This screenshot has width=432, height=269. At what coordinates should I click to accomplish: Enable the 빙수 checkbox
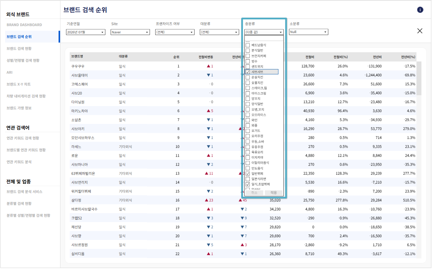point(248,61)
